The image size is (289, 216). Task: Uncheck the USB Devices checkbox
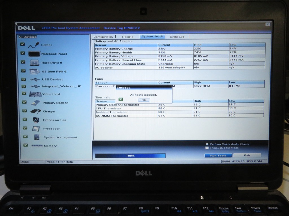[x=23, y=79]
